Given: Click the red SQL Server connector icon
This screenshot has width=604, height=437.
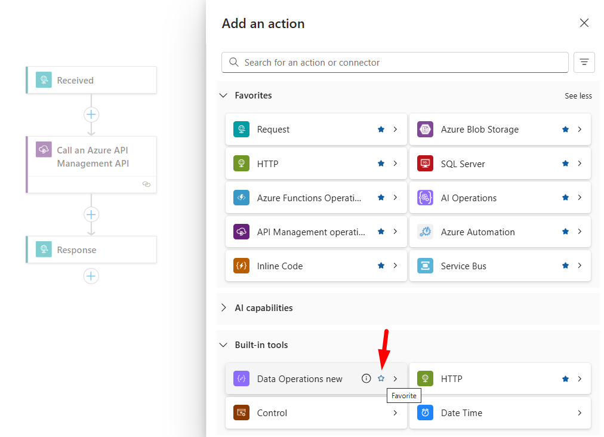Looking at the screenshot, I should coord(426,164).
